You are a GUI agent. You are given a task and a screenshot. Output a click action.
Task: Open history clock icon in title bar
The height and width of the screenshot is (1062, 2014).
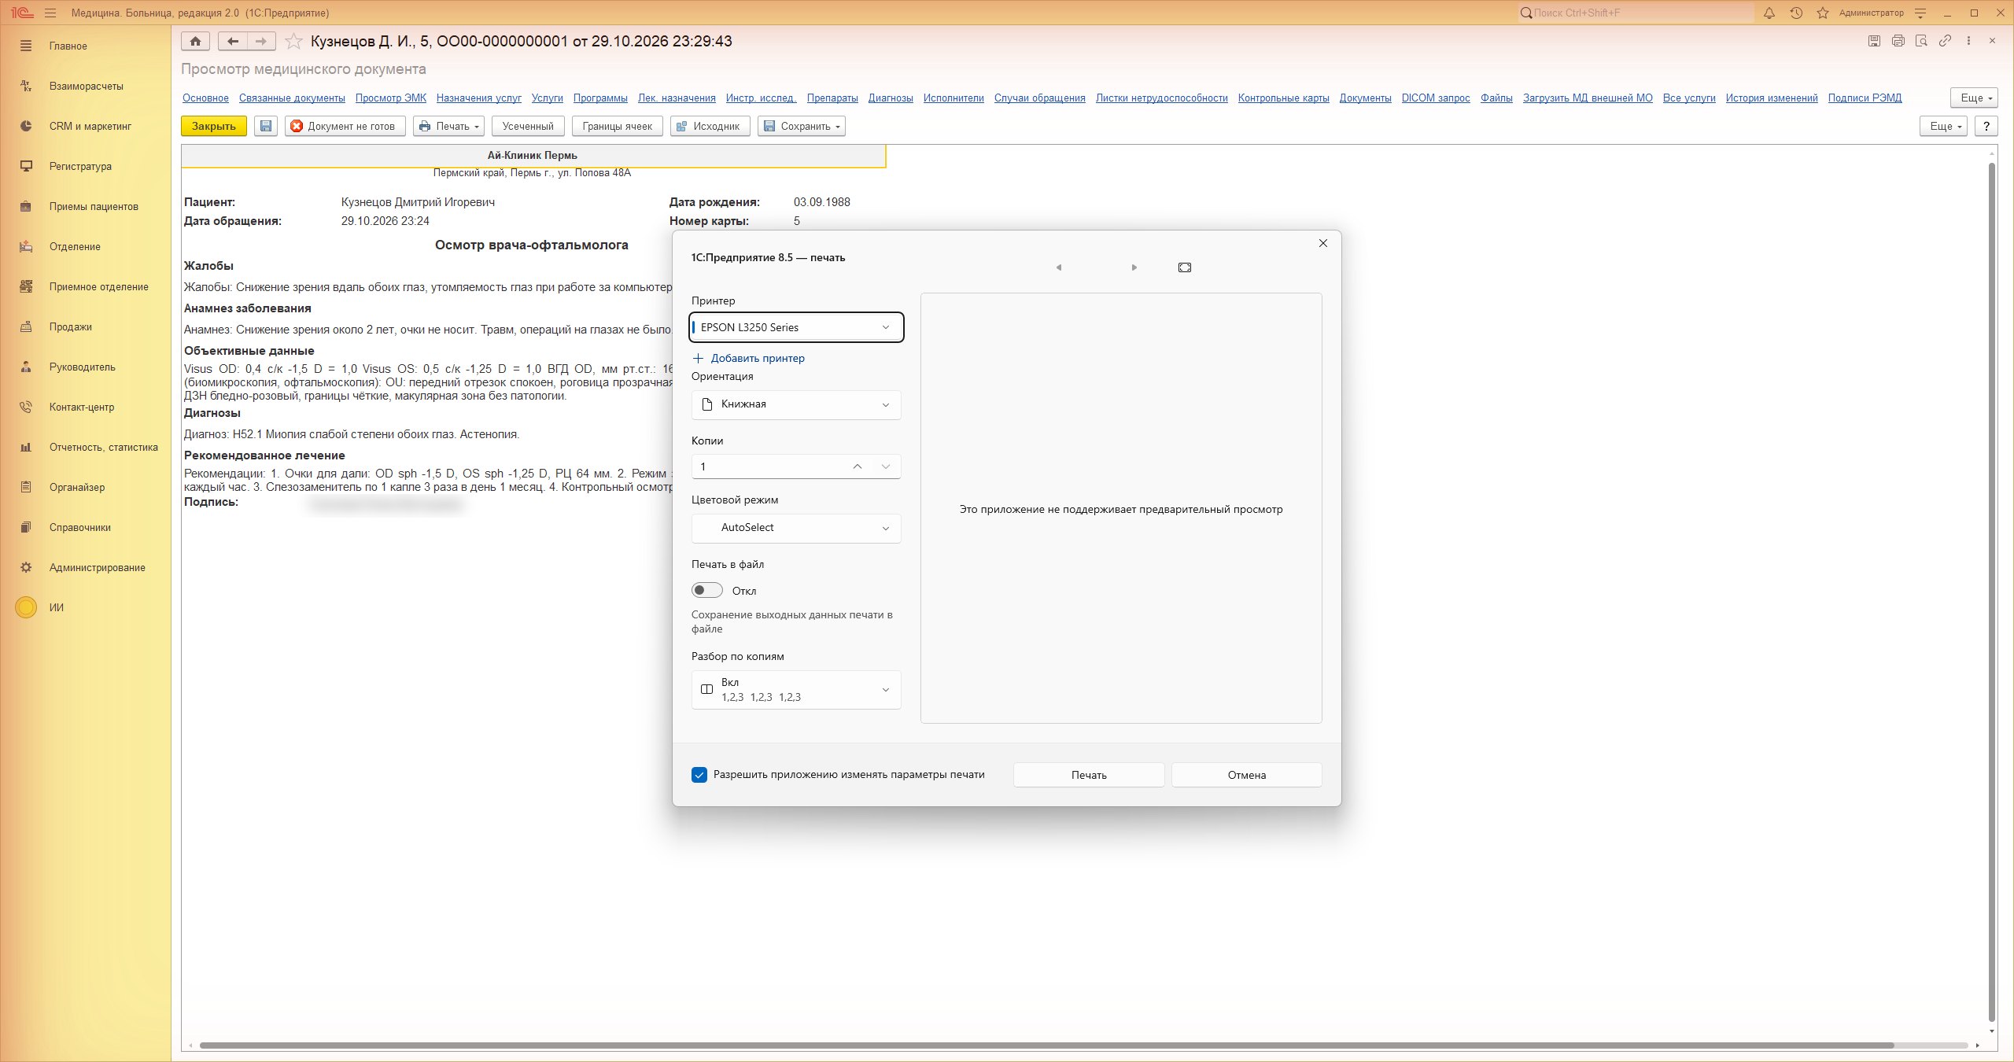coord(1796,13)
